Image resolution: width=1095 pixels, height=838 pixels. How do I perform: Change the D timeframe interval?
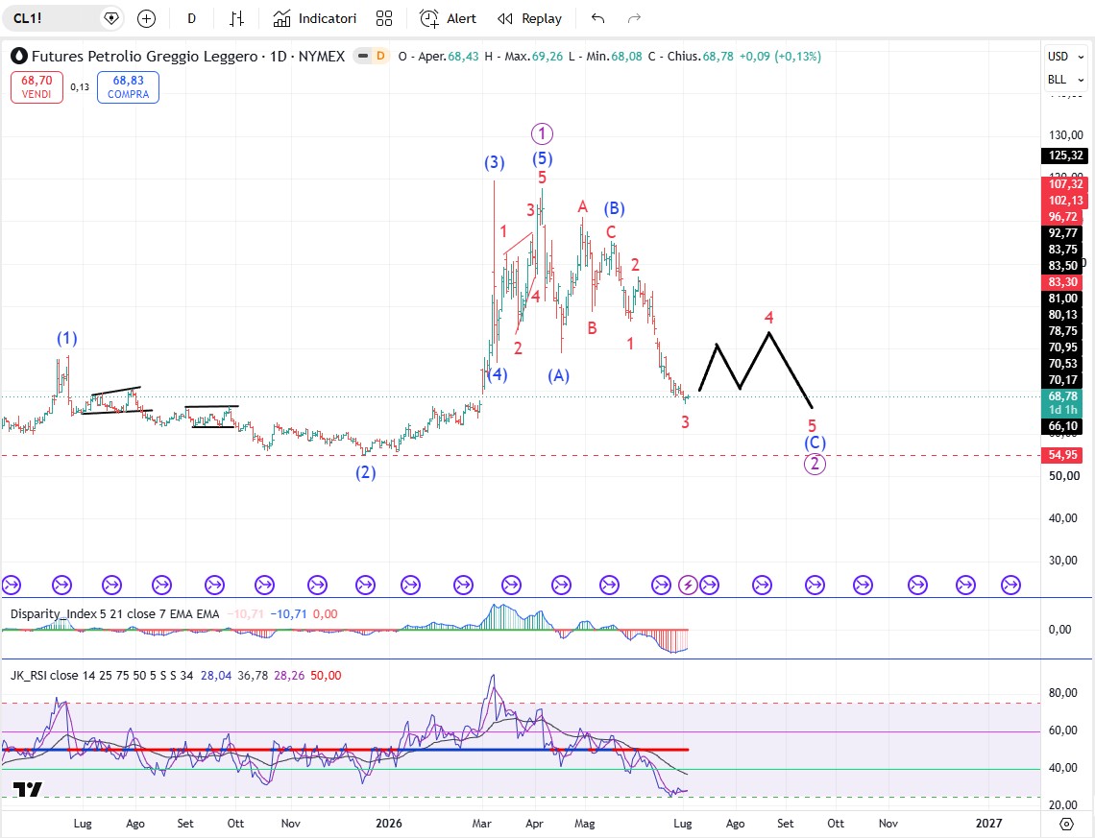191,19
